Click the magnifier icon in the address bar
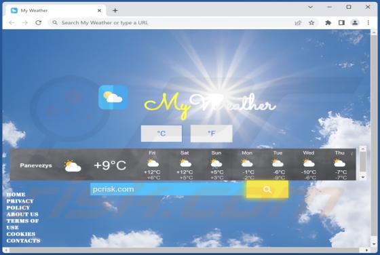 tap(55, 22)
